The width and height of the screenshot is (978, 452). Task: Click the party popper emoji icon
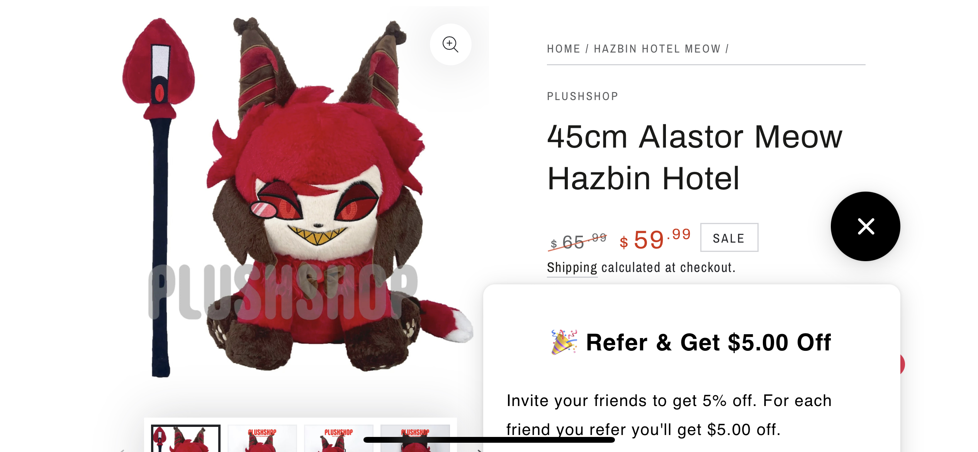point(564,342)
